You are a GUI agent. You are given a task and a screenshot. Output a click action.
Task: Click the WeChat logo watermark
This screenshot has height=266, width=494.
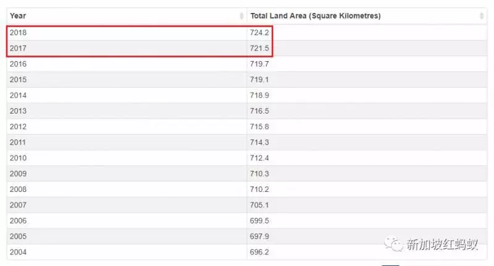(x=393, y=244)
